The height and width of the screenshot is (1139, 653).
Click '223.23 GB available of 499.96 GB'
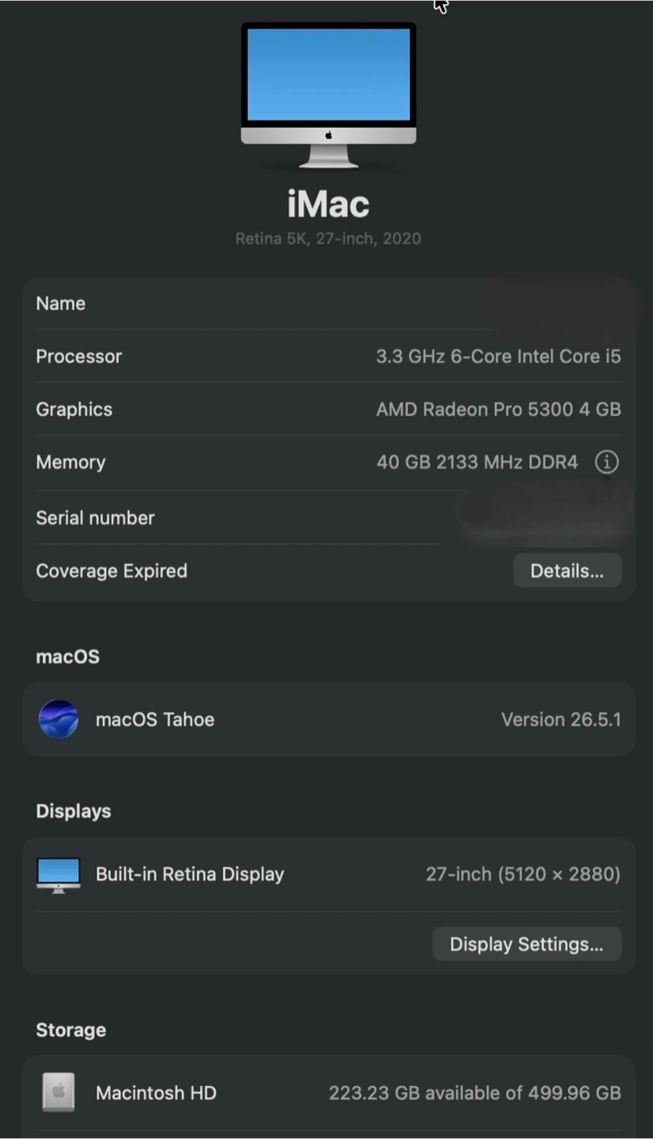[x=474, y=1092]
